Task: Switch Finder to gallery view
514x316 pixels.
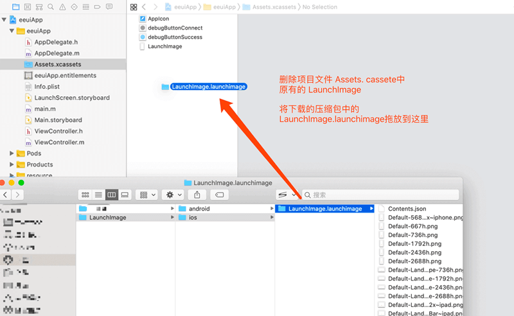Action: click(x=125, y=195)
